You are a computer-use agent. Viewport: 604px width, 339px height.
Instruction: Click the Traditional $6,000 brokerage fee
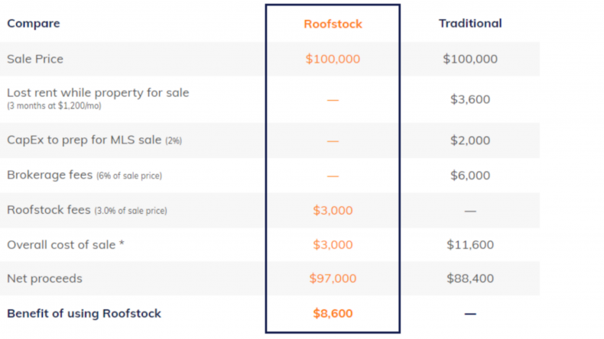[x=470, y=175]
